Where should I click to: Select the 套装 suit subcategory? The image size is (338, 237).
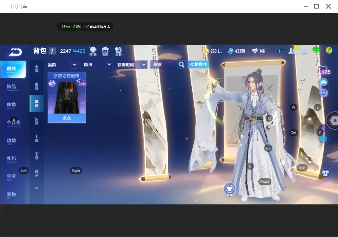click(37, 104)
